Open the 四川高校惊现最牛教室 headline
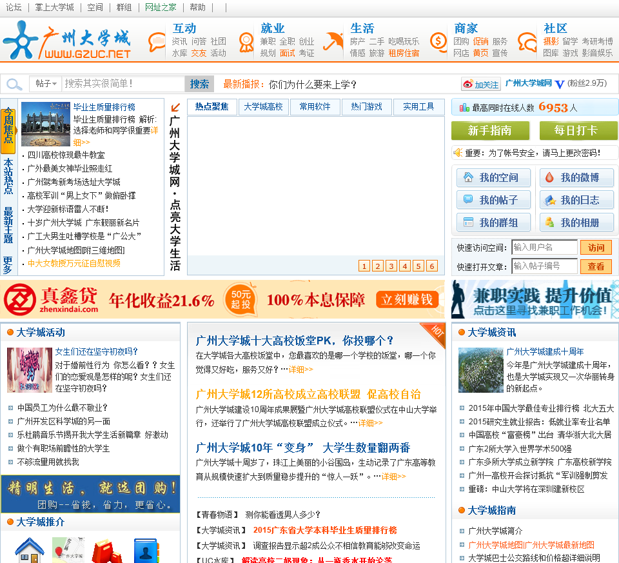 (x=66, y=155)
